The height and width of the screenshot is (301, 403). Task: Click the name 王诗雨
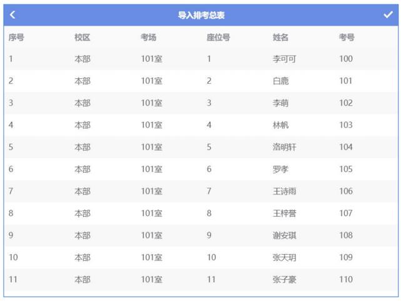click(284, 191)
